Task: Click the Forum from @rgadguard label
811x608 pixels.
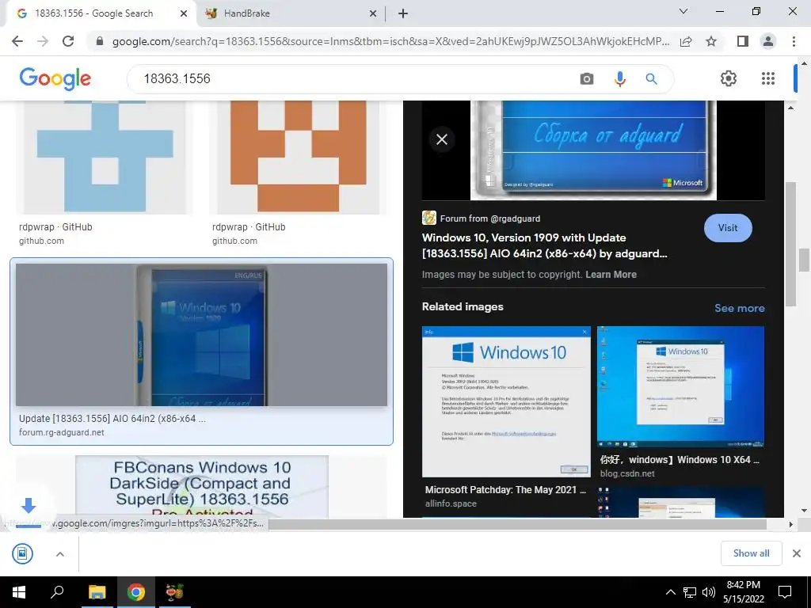Action: point(489,218)
